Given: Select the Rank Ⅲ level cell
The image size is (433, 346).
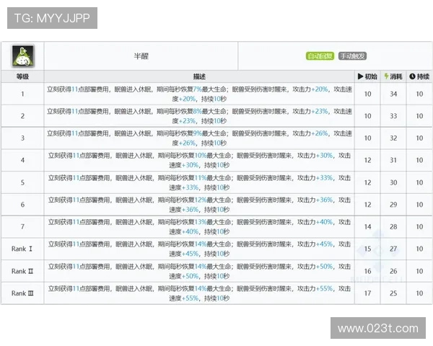Looking at the screenshot, I should coord(22,293).
